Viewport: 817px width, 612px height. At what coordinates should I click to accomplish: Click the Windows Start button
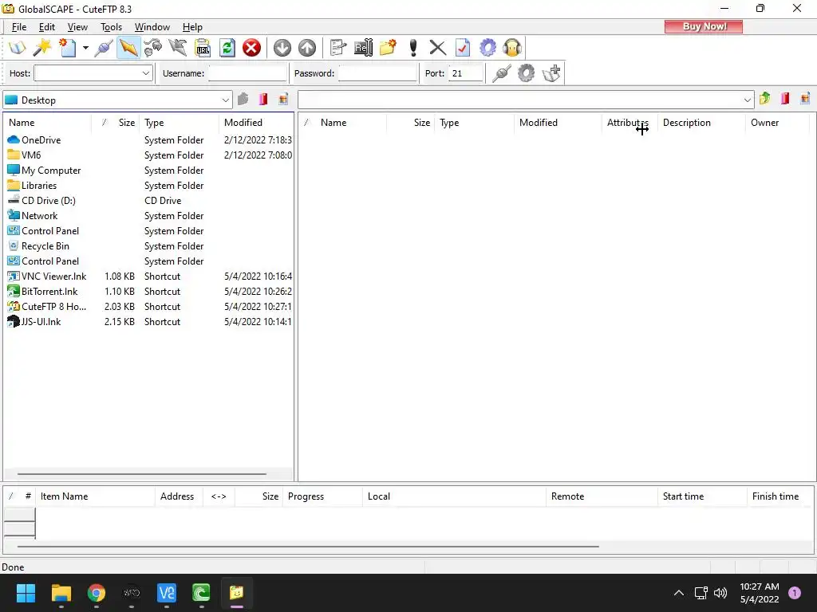coord(26,593)
